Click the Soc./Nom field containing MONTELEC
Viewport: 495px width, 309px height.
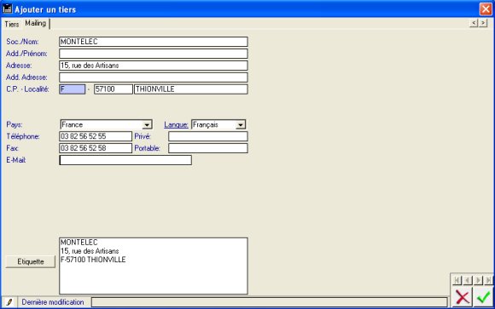click(154, 42)
